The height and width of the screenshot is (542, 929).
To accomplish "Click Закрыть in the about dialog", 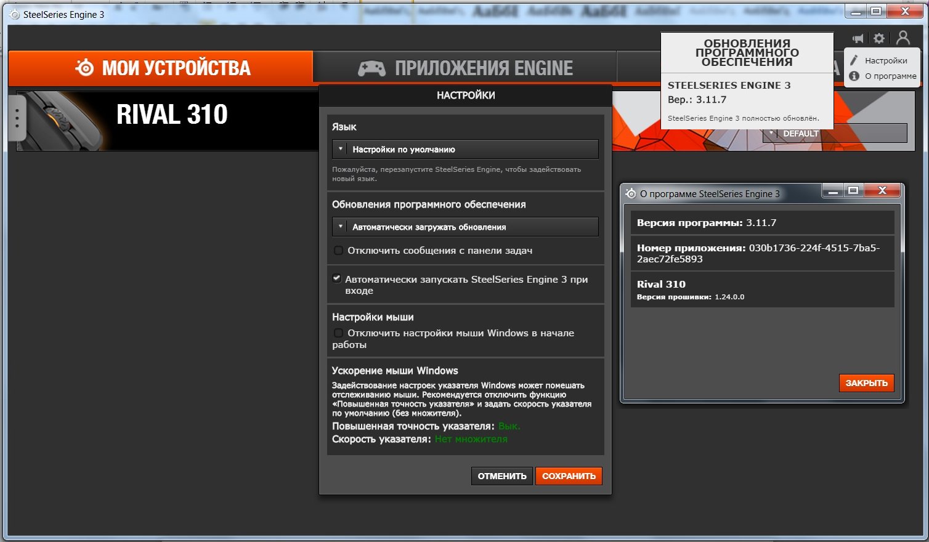I will pos(866,383).
